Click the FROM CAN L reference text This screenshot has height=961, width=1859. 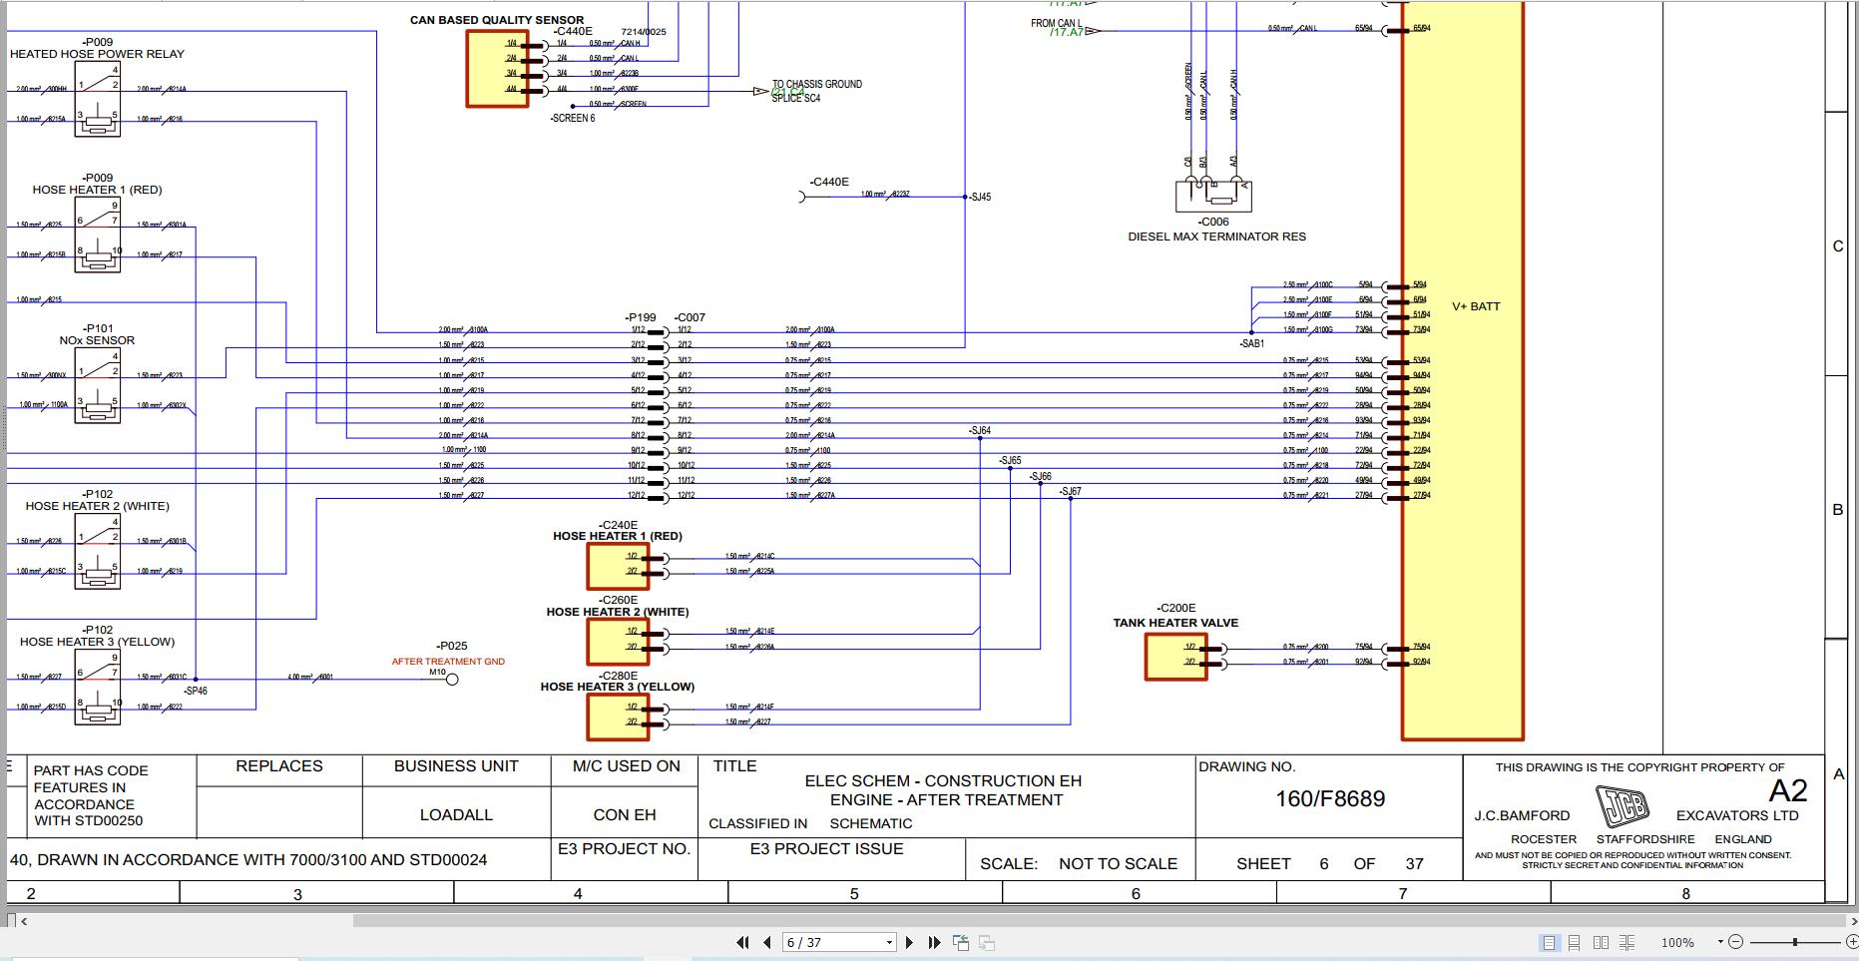(x=1056, y=23)
